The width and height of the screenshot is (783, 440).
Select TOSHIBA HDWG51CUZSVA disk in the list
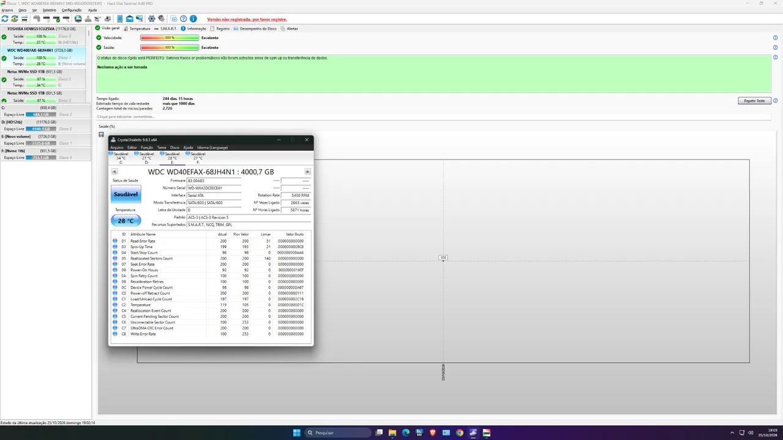click(x=43, y=36)
